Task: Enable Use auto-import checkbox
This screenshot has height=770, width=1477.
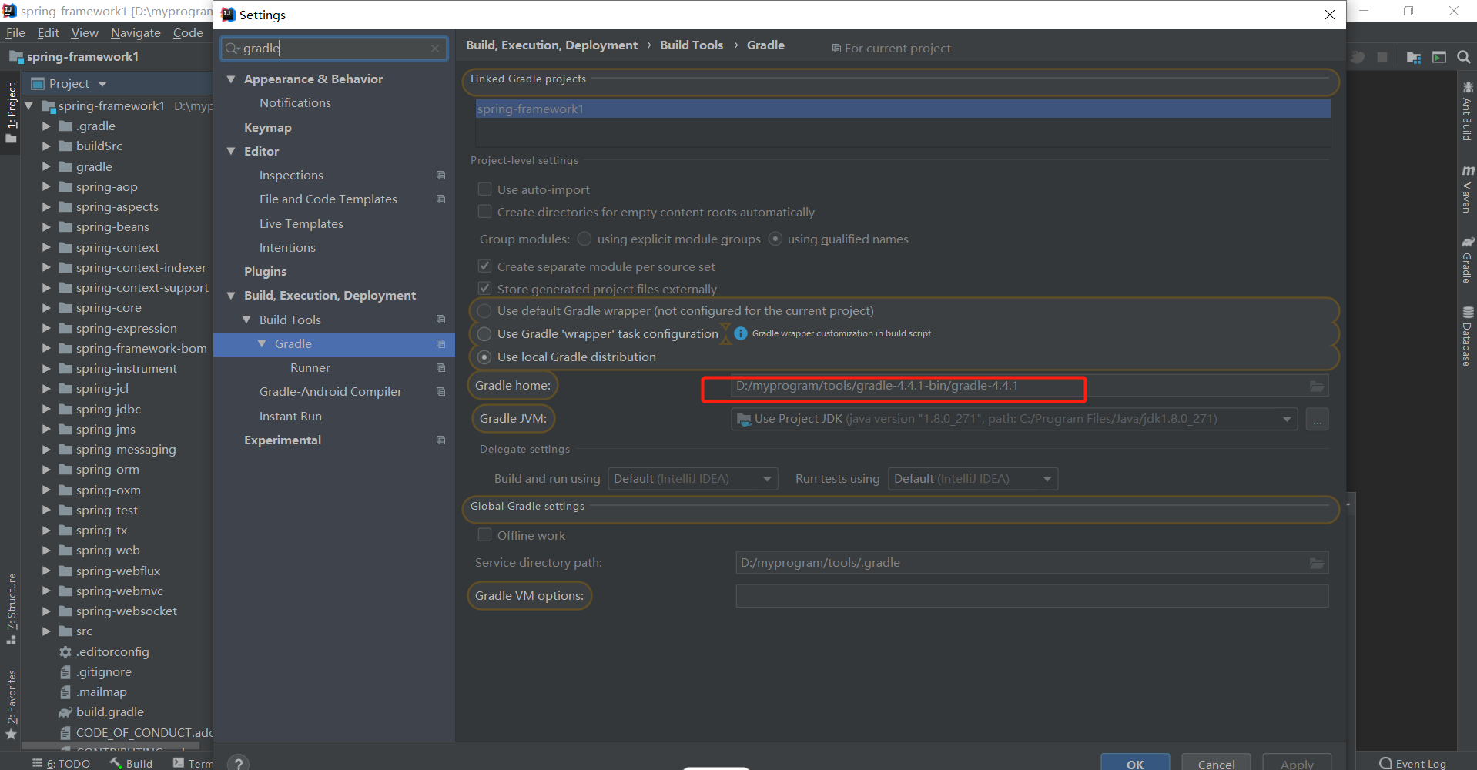Action: [484, 189]
